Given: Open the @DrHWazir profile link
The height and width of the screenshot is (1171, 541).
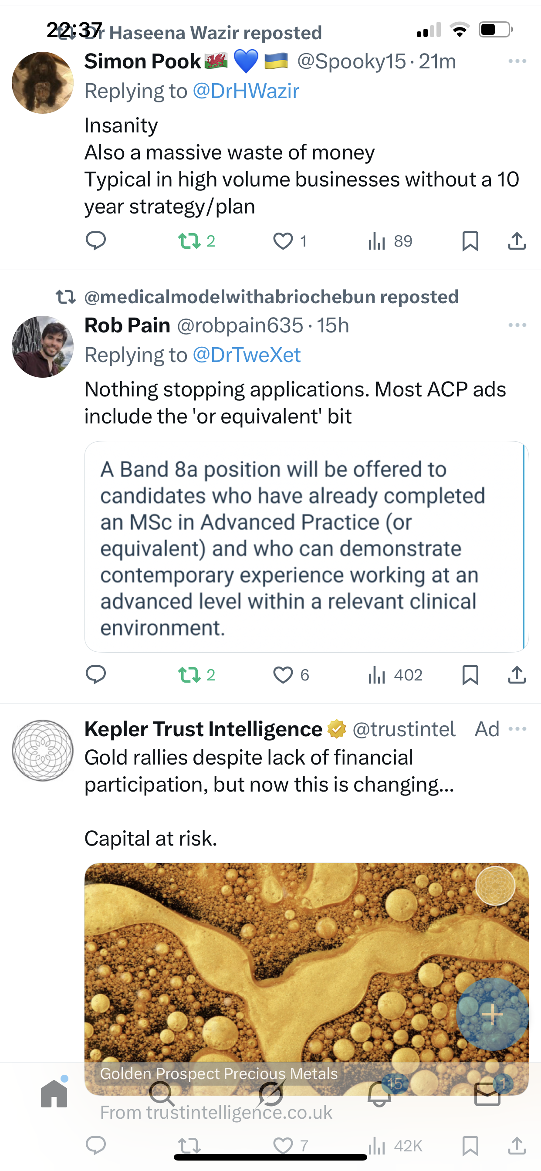Looking at the screenshot, I should 246,91.
